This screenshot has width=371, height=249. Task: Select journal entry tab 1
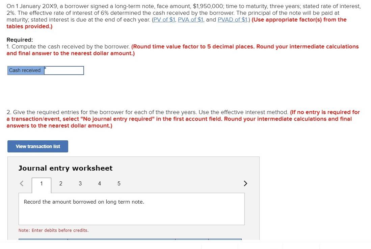[x=41, y=183]
